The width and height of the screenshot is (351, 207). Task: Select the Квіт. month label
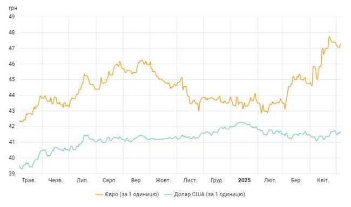pyautogui.click(x=323, y=180)
